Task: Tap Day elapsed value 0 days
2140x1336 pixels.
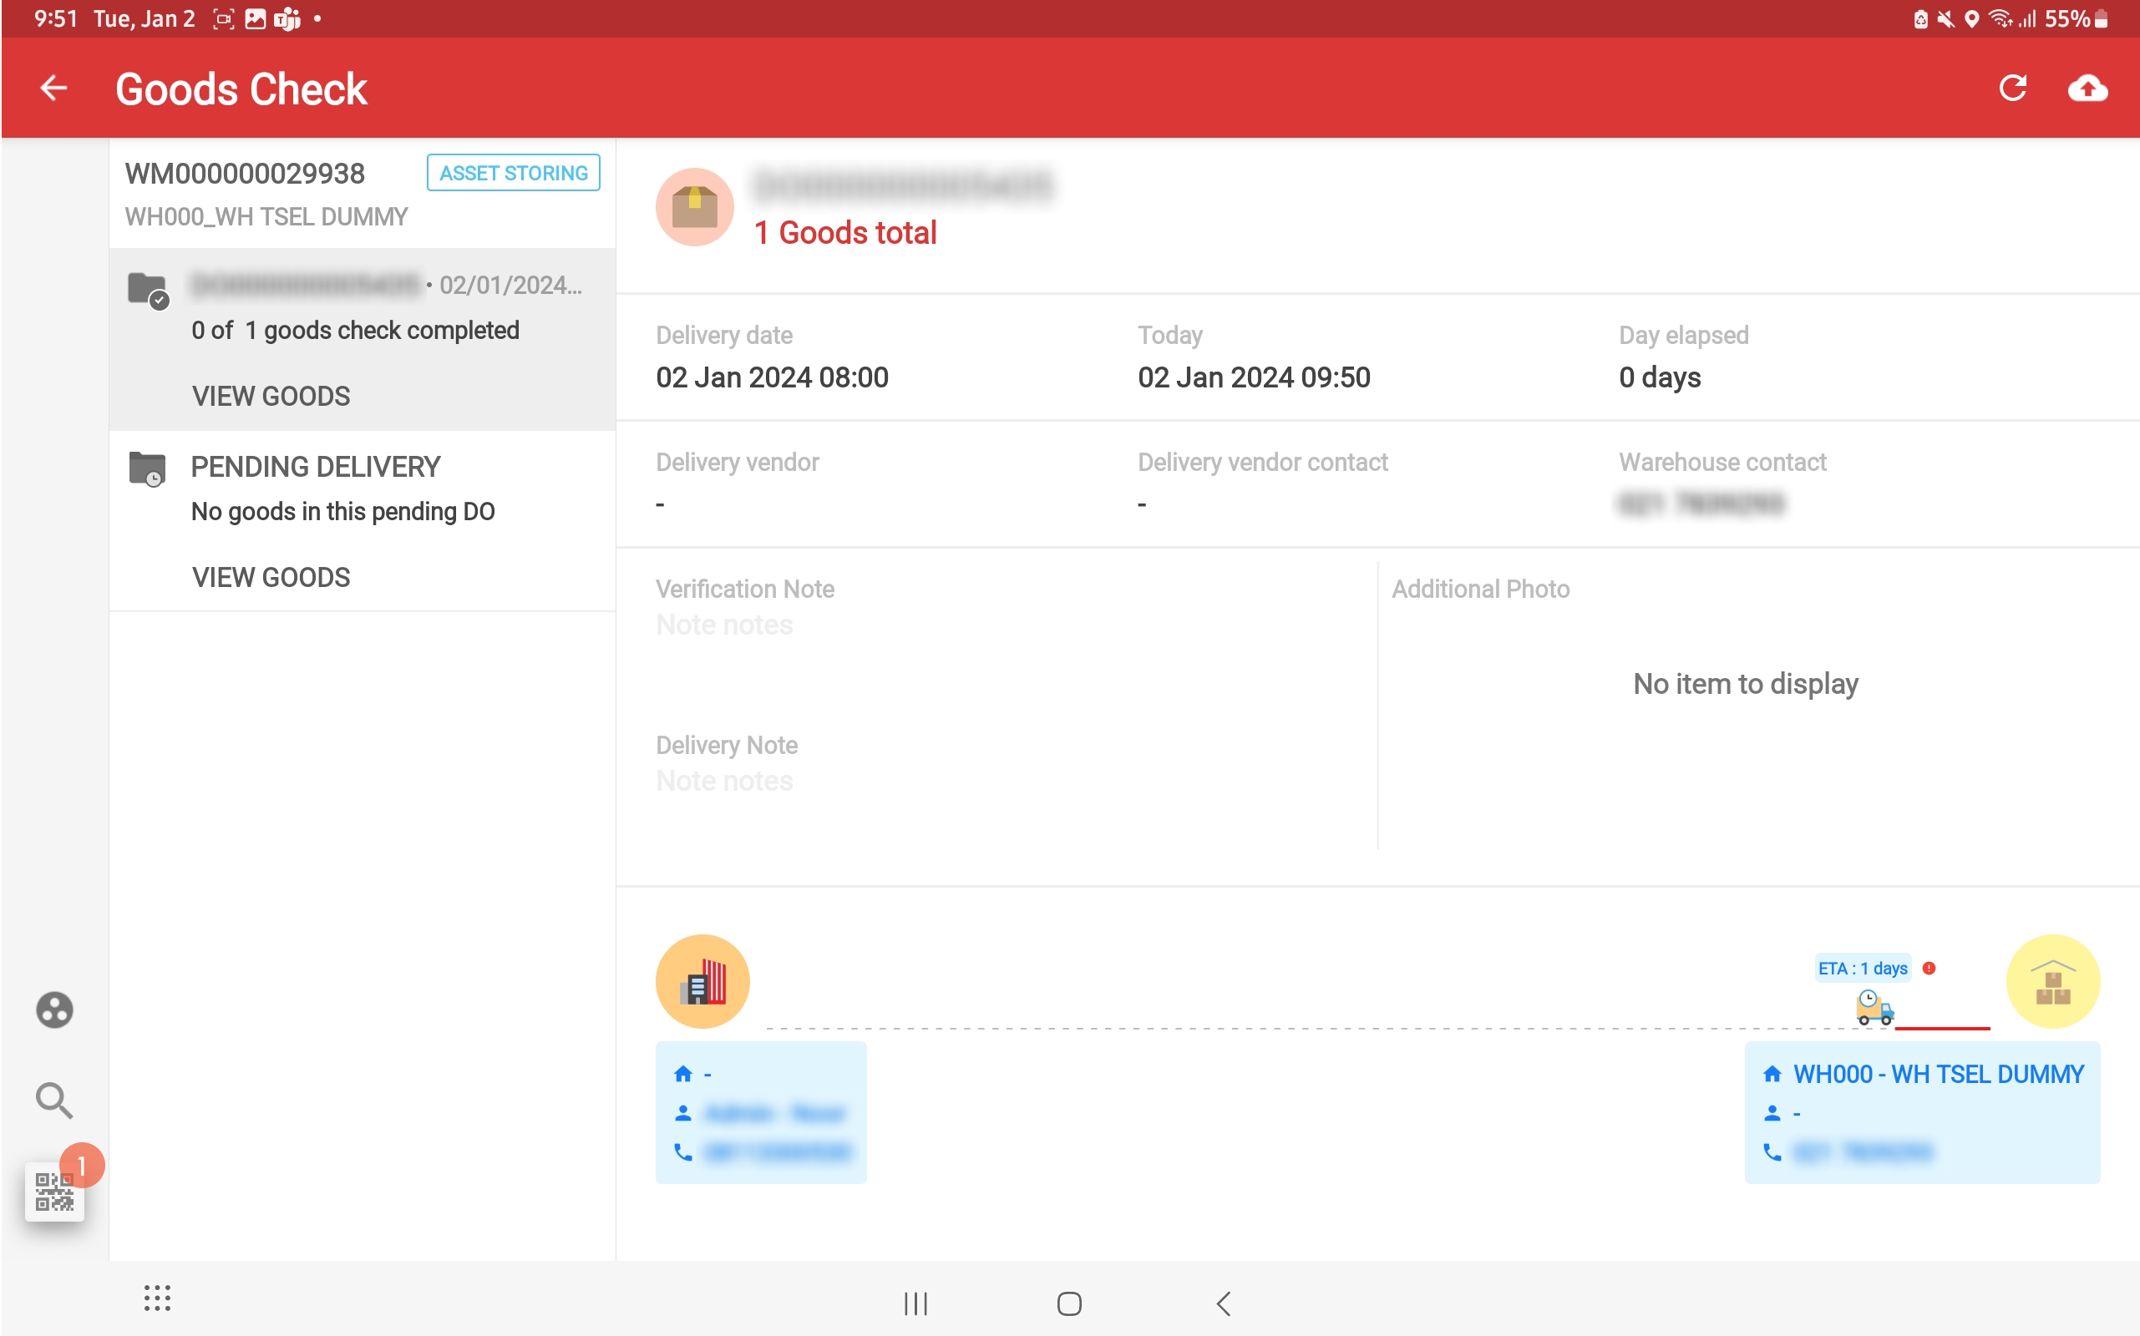Action: (x=1659, y=377)
